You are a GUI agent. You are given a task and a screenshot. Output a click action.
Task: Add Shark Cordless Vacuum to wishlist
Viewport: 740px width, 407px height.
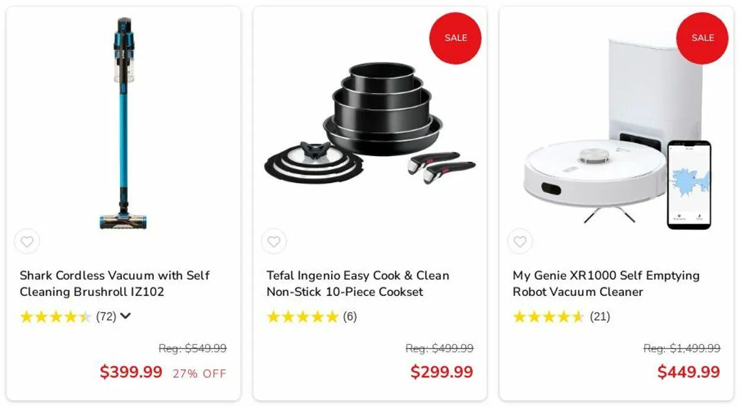[27, 241]
